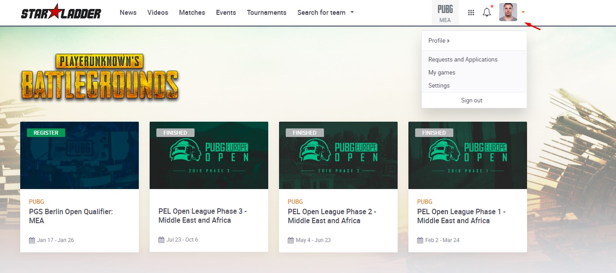Viewport: 616px width, 273px height.
Task: Click calendar icon beside Jan 17 - Jan 26
Action: (x=32, y=240)
